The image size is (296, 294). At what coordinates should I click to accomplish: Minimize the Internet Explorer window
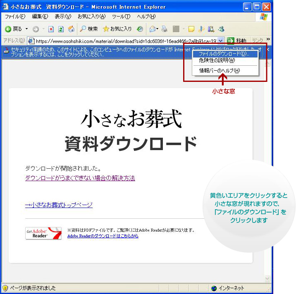coord(247,7)
